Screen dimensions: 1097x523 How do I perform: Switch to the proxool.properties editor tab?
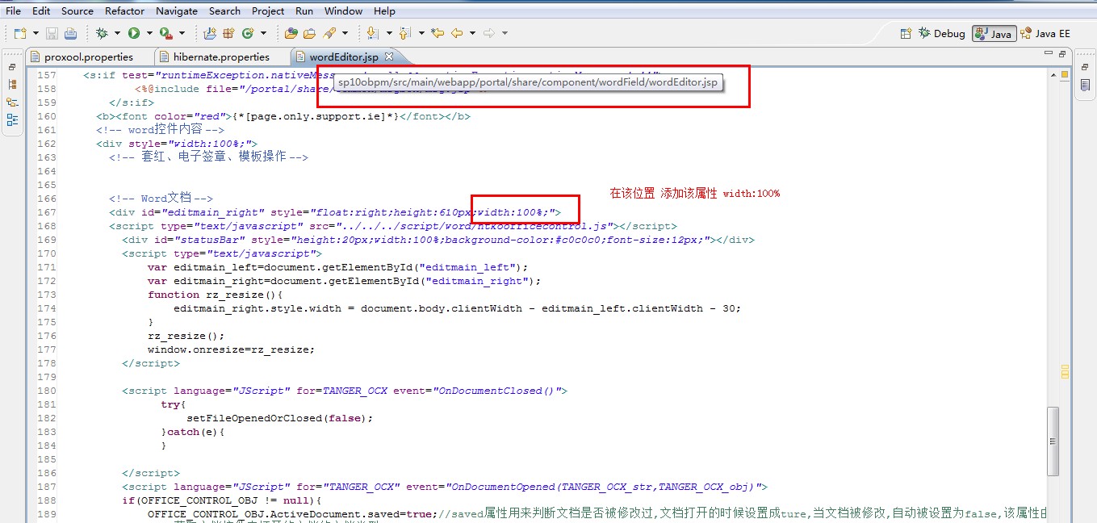click(88, 56)
